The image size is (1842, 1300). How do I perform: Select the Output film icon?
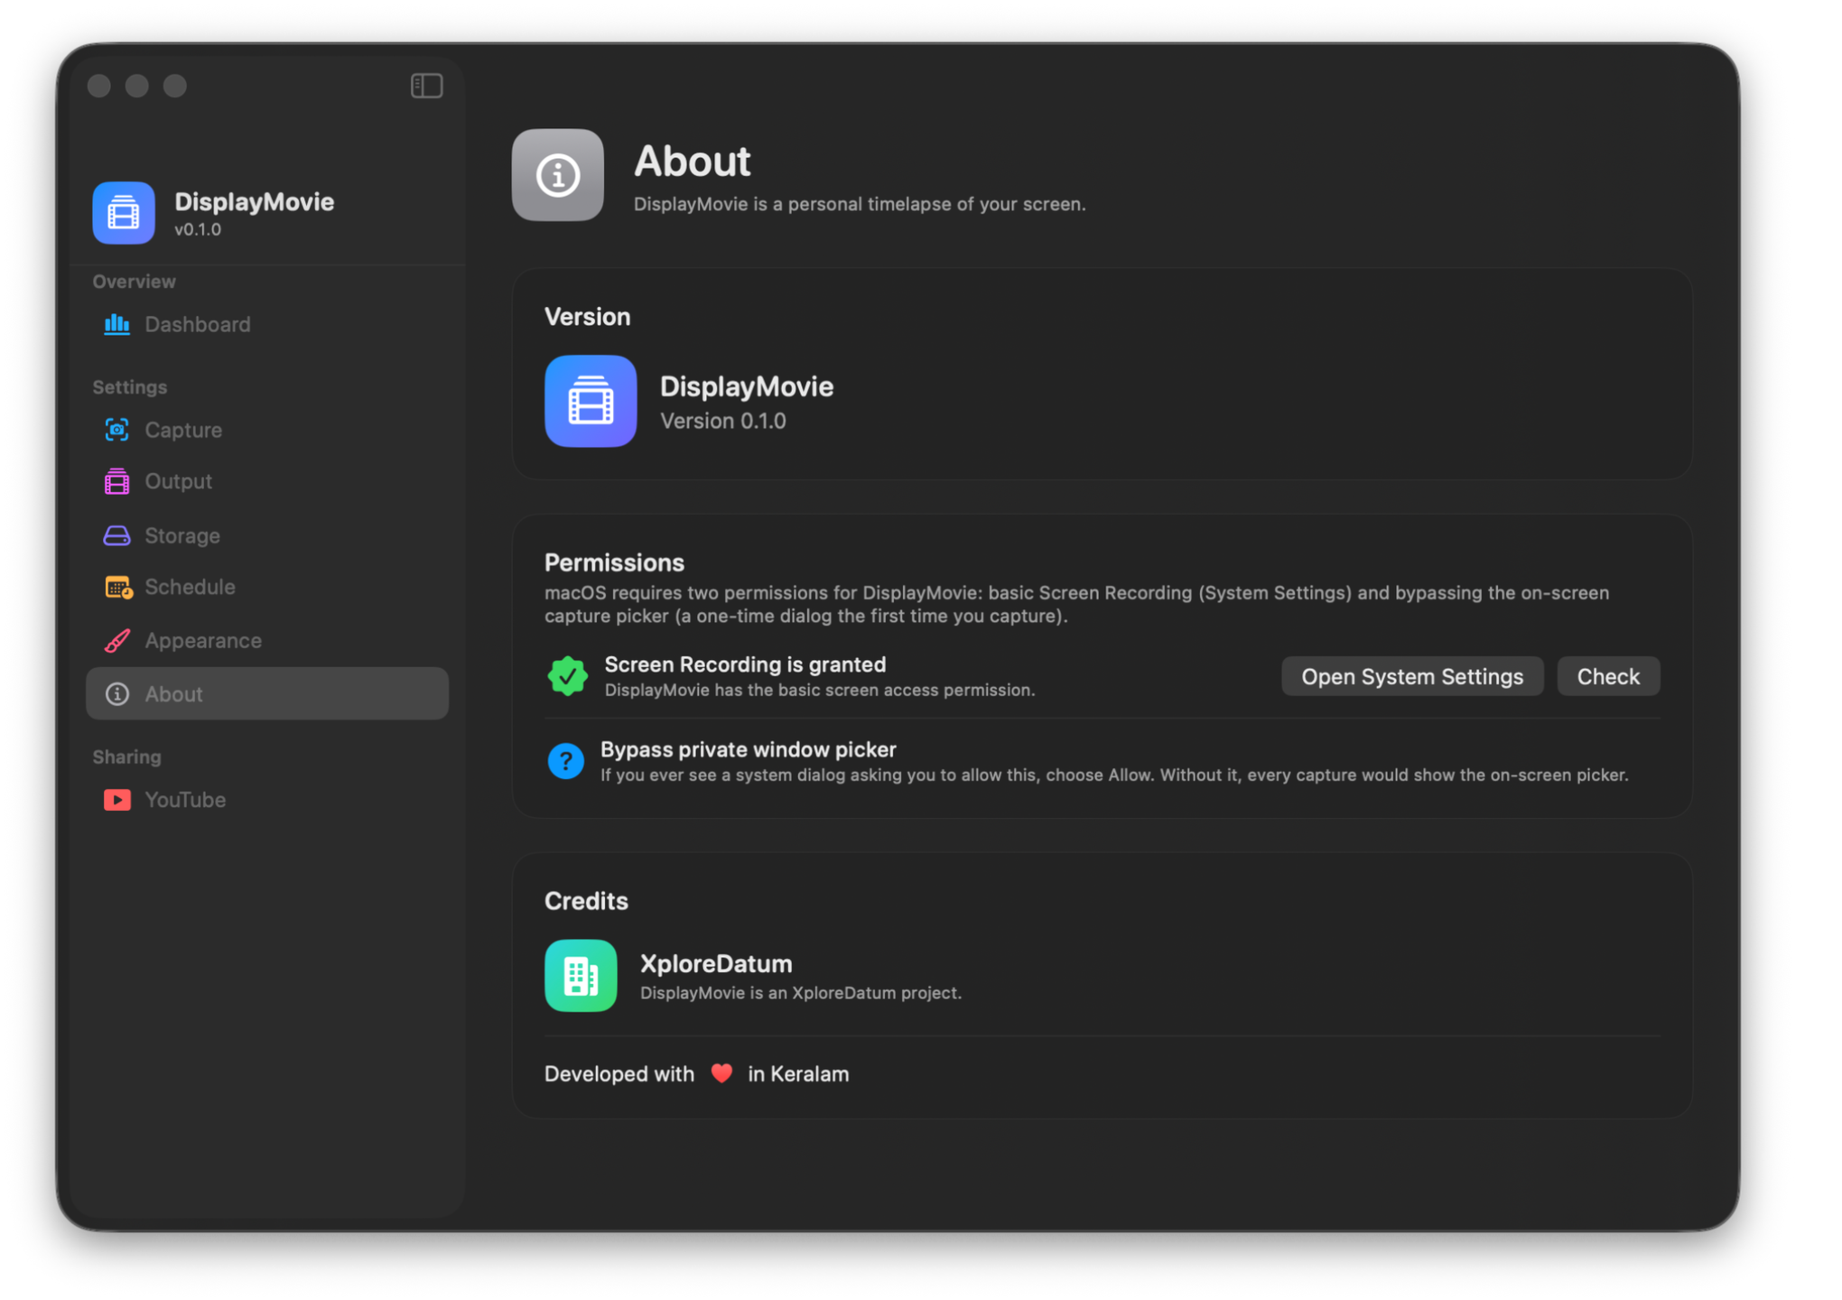pos(116,481)
